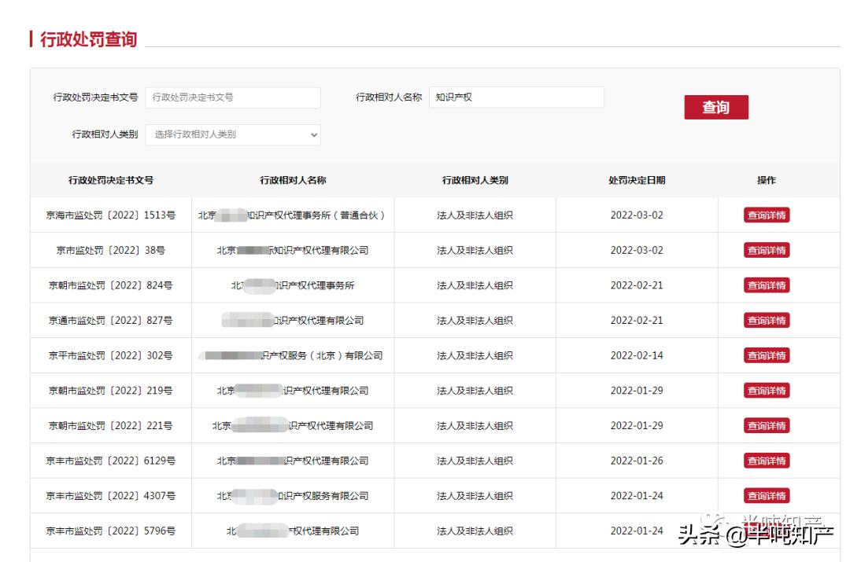Open details for 京通市监处罚〔2022〕827号
Screen dimensions: 850x562
pos(766,320)
